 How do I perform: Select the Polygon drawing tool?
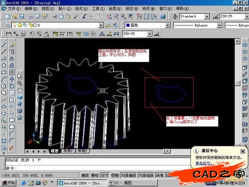click(x=4, y=65)
